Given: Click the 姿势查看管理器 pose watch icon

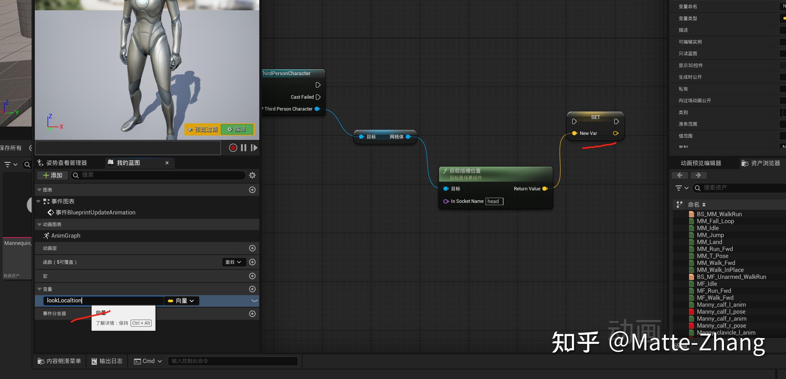Looking at the screenshot, I should [x=40, y=163].
